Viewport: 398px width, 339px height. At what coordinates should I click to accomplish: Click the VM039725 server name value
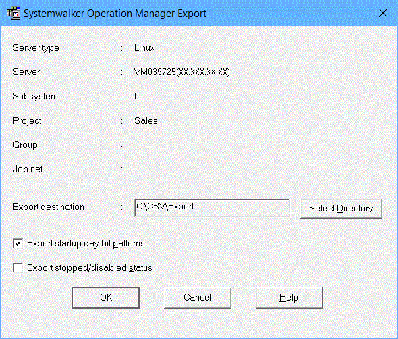pos(182,72)
